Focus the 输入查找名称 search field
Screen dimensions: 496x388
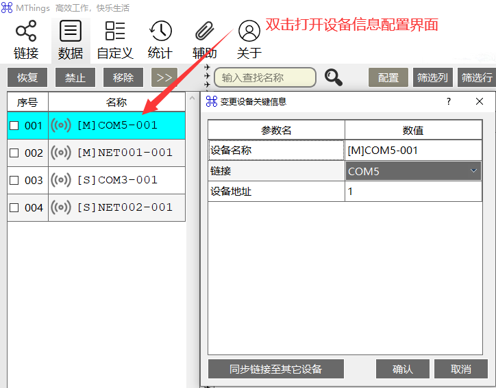[265, 77]
